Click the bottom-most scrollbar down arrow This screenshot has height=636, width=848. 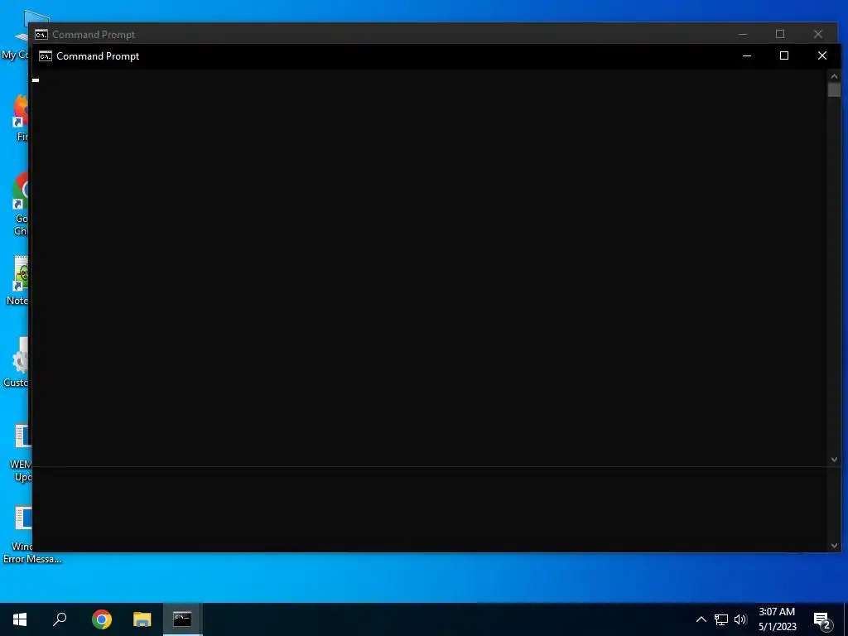834,546
